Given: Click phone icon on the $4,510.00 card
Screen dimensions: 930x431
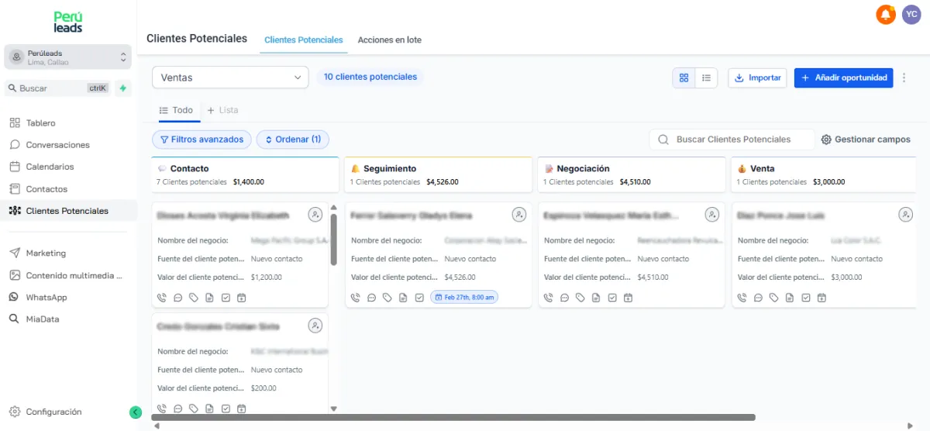Looking at the screenshot, I should point(548,297).
